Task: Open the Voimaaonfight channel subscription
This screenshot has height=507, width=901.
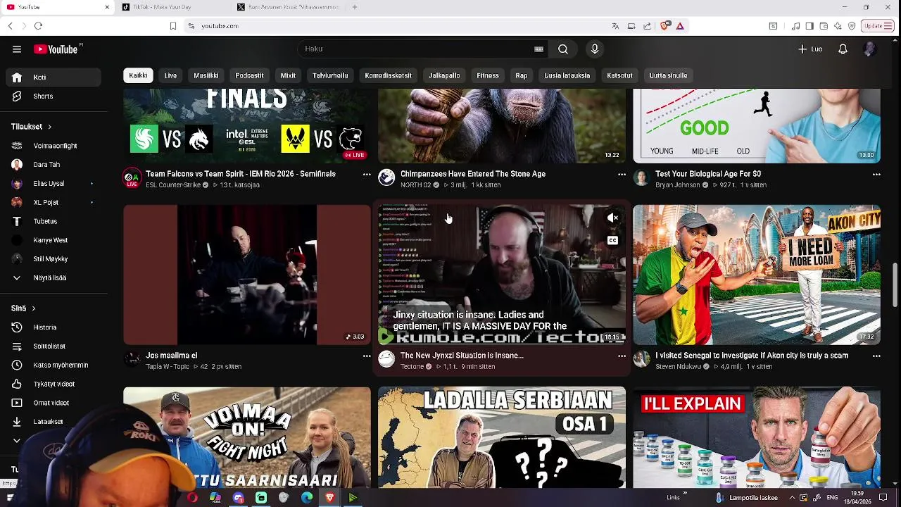Action: pyautogui.click(x=53, y=146)
